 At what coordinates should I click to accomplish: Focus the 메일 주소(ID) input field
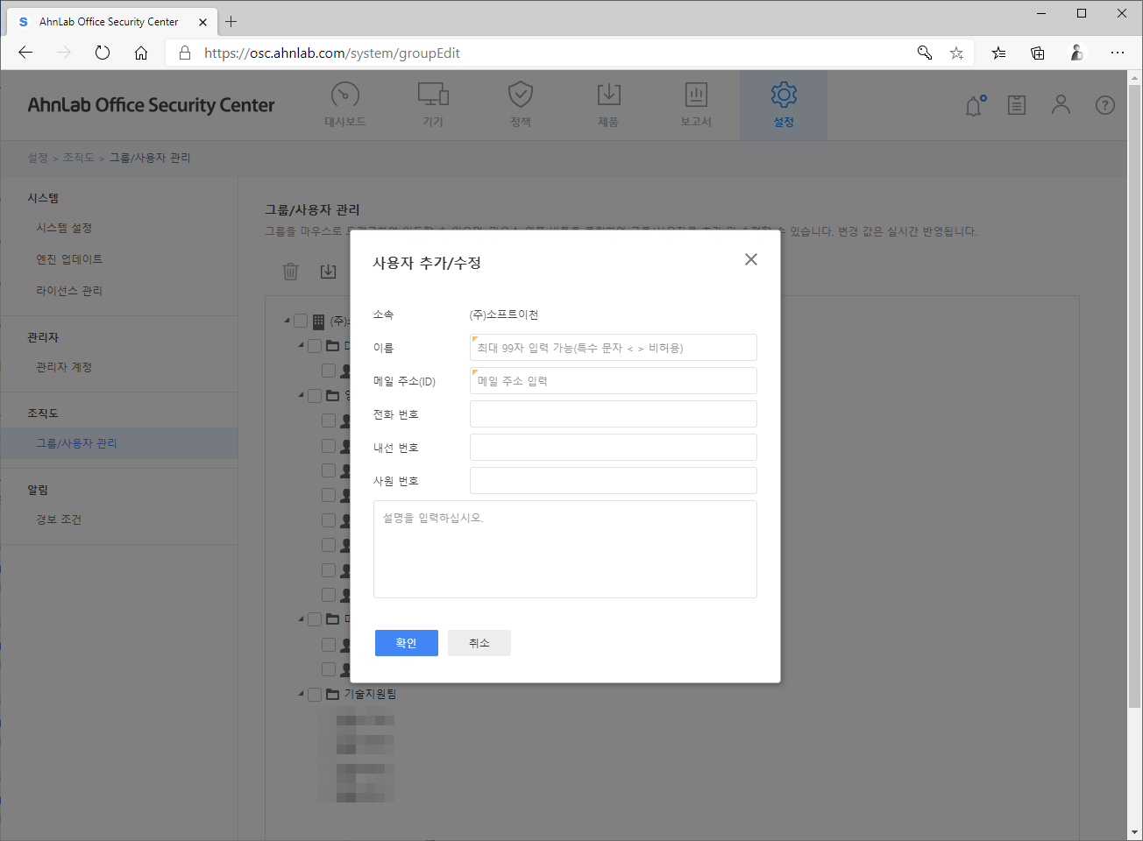(x=614, y=381)
